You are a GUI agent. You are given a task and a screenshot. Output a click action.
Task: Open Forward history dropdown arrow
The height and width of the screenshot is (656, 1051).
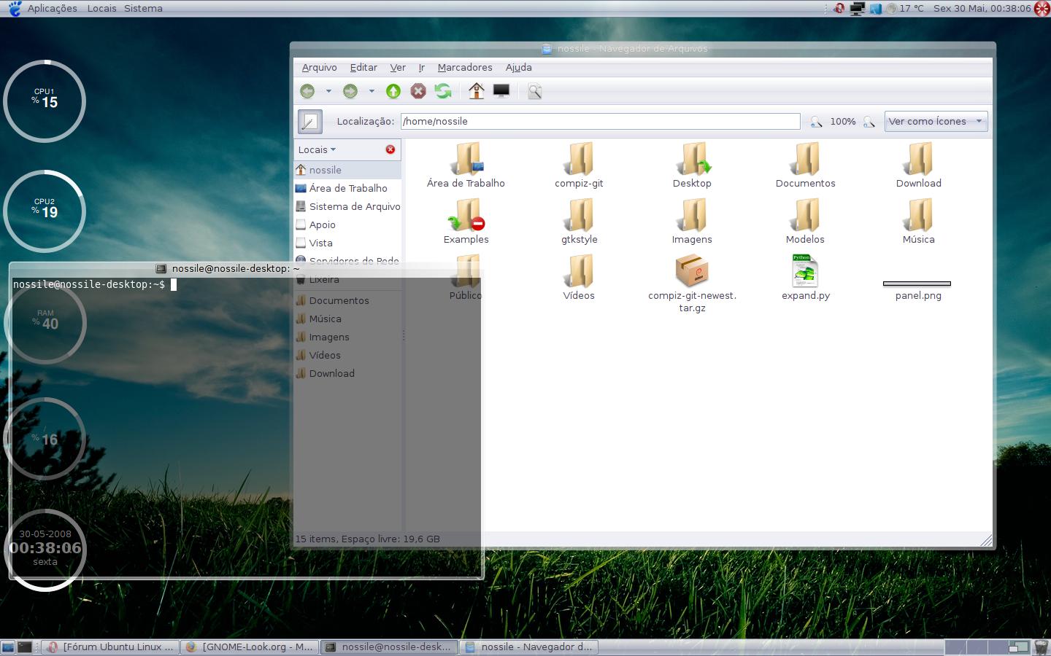(x=371, y=91)
